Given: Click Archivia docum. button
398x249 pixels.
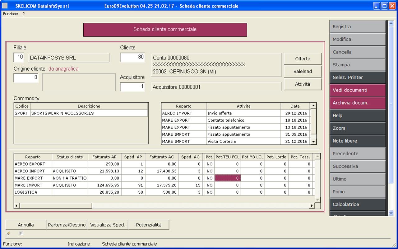Looking at the screenshot, I should pyautogui.click(x=358, y=103).
